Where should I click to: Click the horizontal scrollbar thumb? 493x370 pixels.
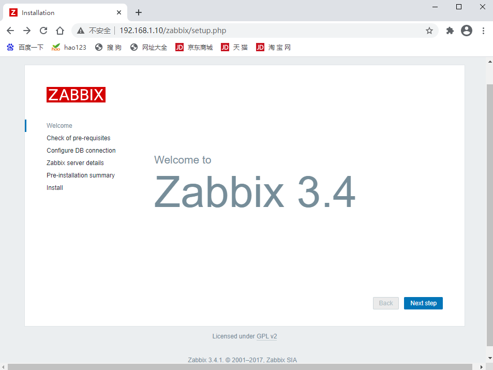click(x=240, y=367)
